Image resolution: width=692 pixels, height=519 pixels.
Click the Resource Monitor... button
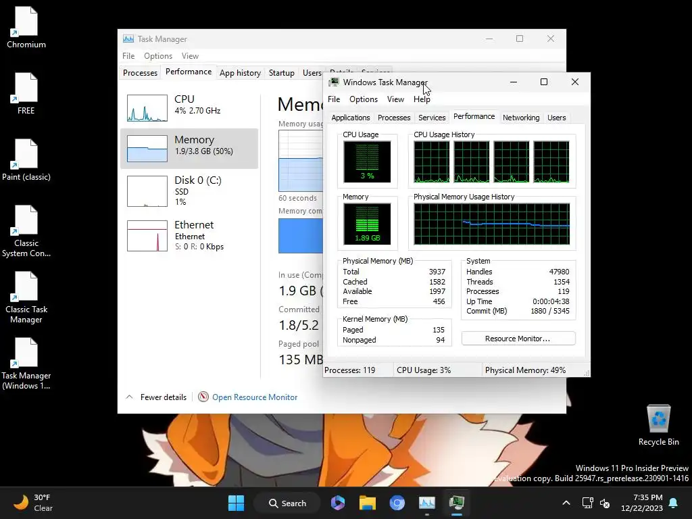(x=518, y=339)
